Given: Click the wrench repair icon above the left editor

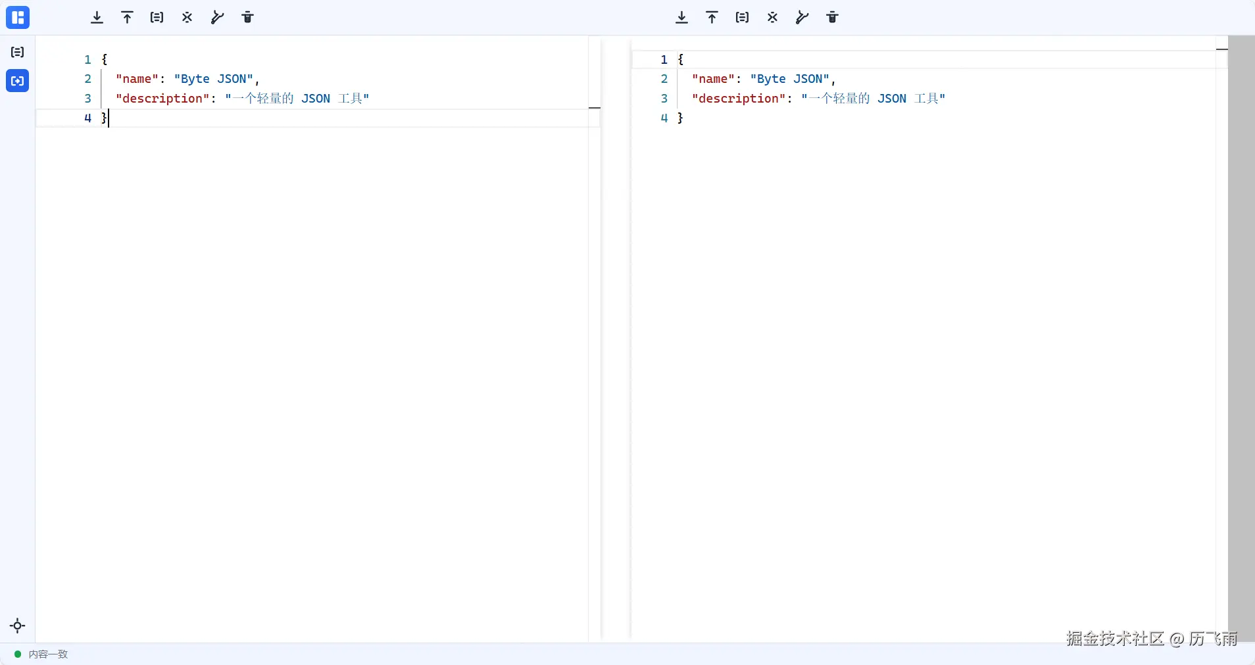Looking at the screenshot, I should tap(218, 18).
